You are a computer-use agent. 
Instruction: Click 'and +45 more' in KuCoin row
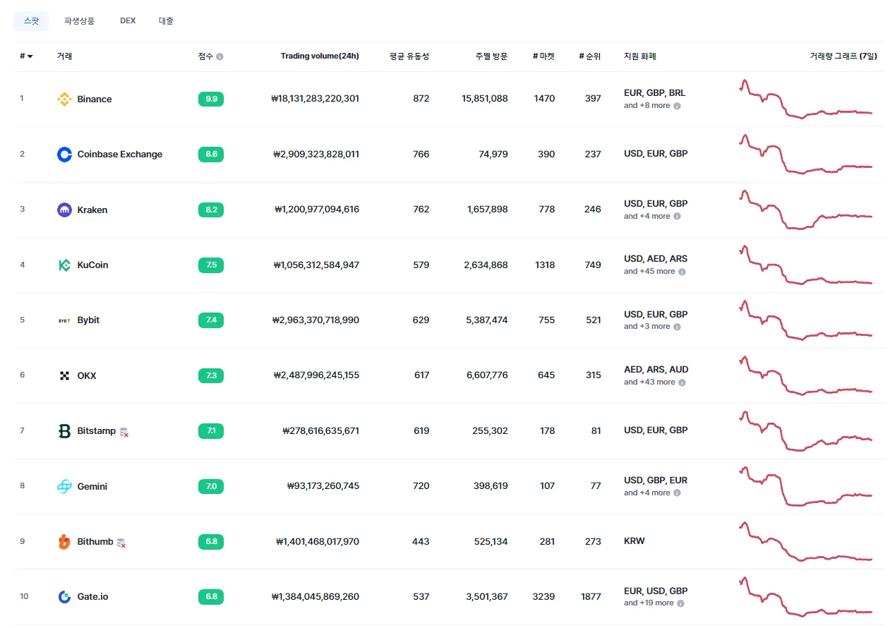tap(649, 272)
